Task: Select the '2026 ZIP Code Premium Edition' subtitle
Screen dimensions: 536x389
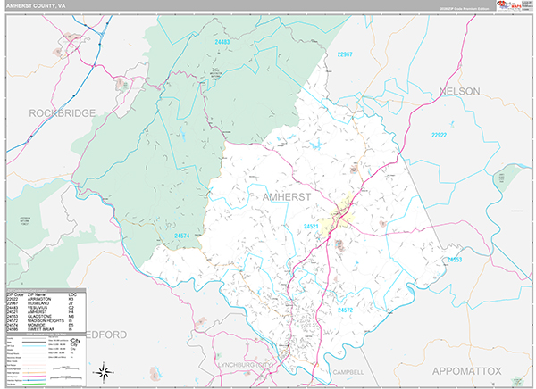Action: tap(465, 9)
